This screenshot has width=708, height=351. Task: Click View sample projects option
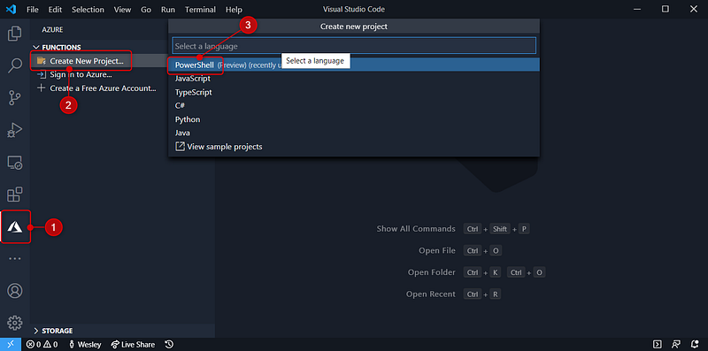click(354, 147)
